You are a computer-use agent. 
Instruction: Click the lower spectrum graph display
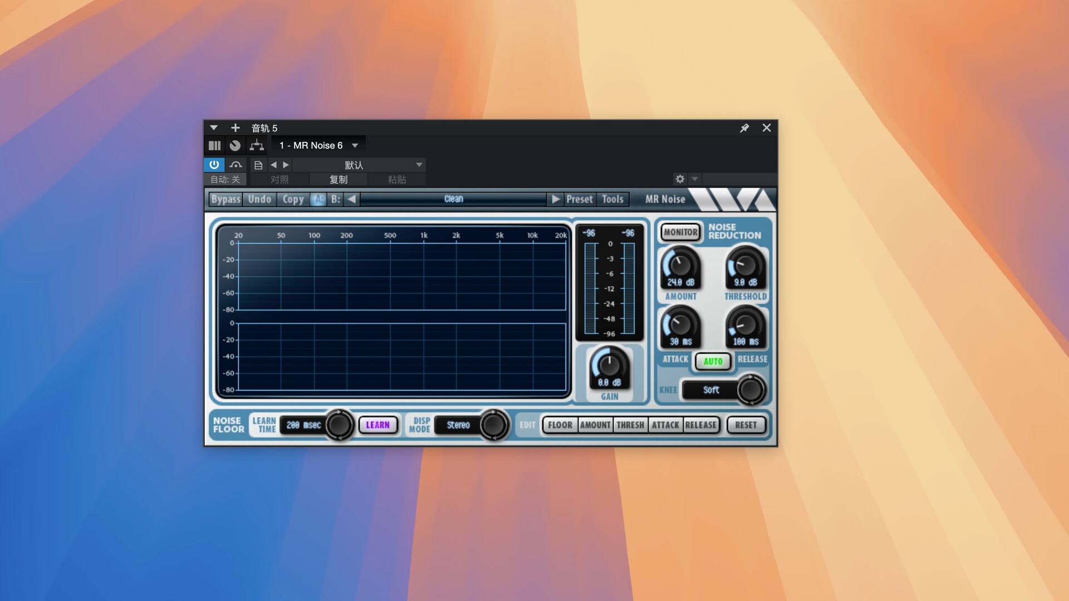[402, 356]
